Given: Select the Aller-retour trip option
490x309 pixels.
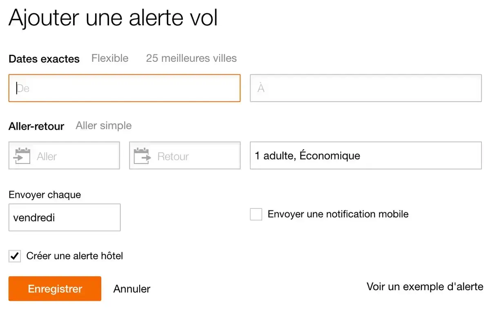Looking at the screenshot, I should 36,126.
